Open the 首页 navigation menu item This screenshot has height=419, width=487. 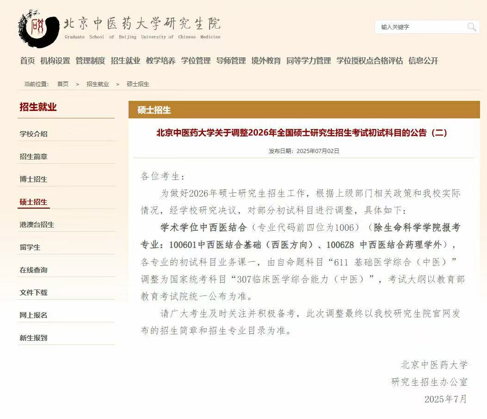point(27,61)
